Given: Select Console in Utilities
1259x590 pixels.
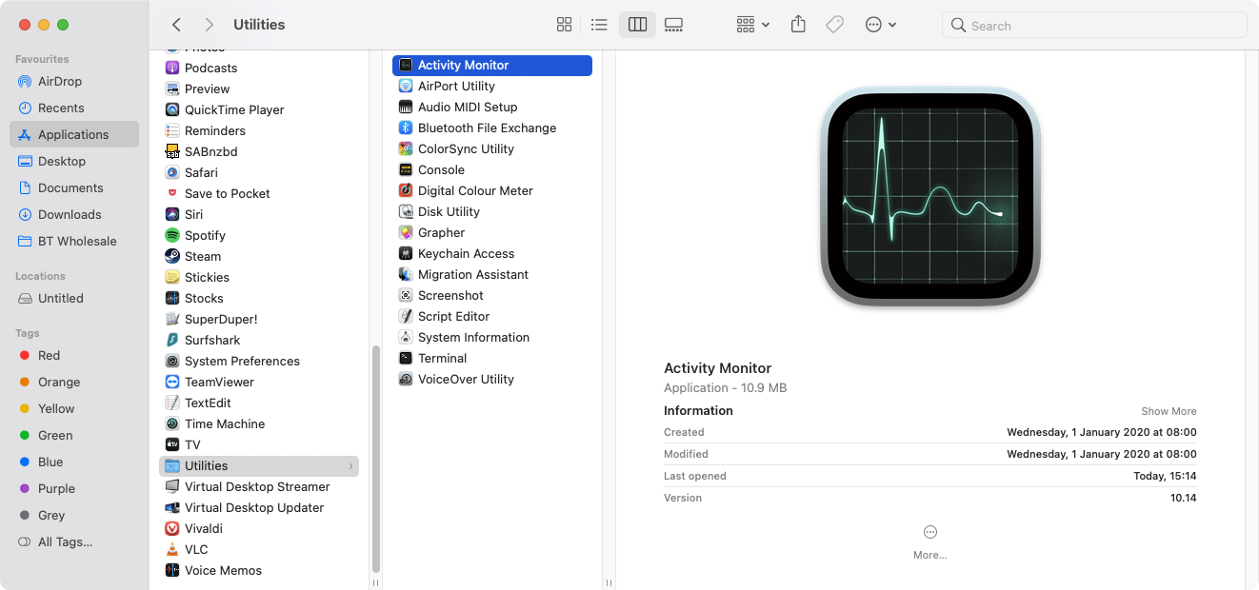Looking at the screenshot, I should pos(492,169).
